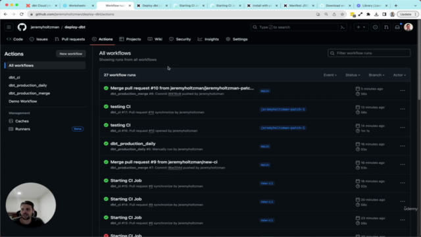This screenshot has width=421, height=237.
Task: Open options menu for dbt_production_daily run
Action: click(x=403, y=146)
